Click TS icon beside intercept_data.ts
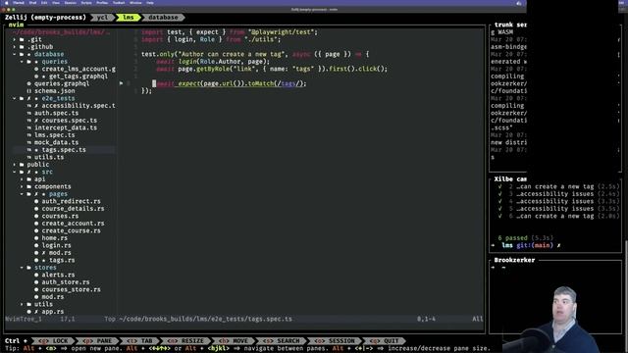This screenshot has height=353, width=628. [28, 127]
